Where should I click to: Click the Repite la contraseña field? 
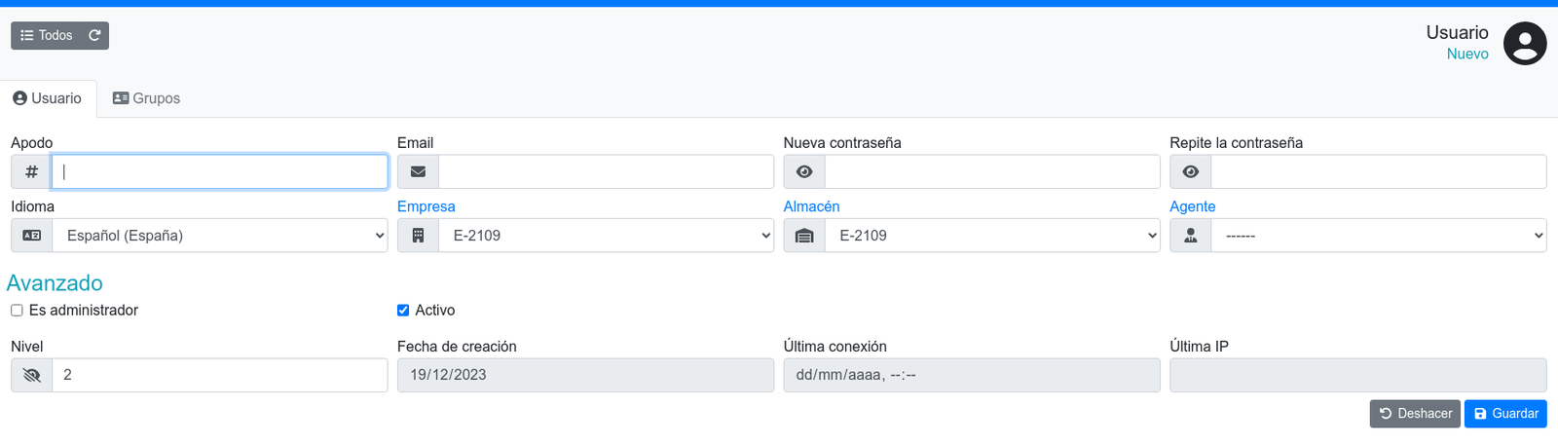coord(1379,171)
